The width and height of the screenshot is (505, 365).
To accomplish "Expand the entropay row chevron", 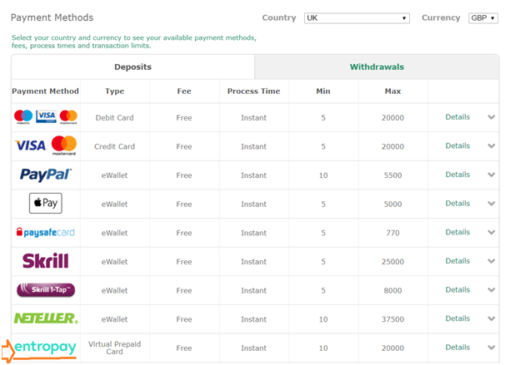I will click(x=491, y=348).
